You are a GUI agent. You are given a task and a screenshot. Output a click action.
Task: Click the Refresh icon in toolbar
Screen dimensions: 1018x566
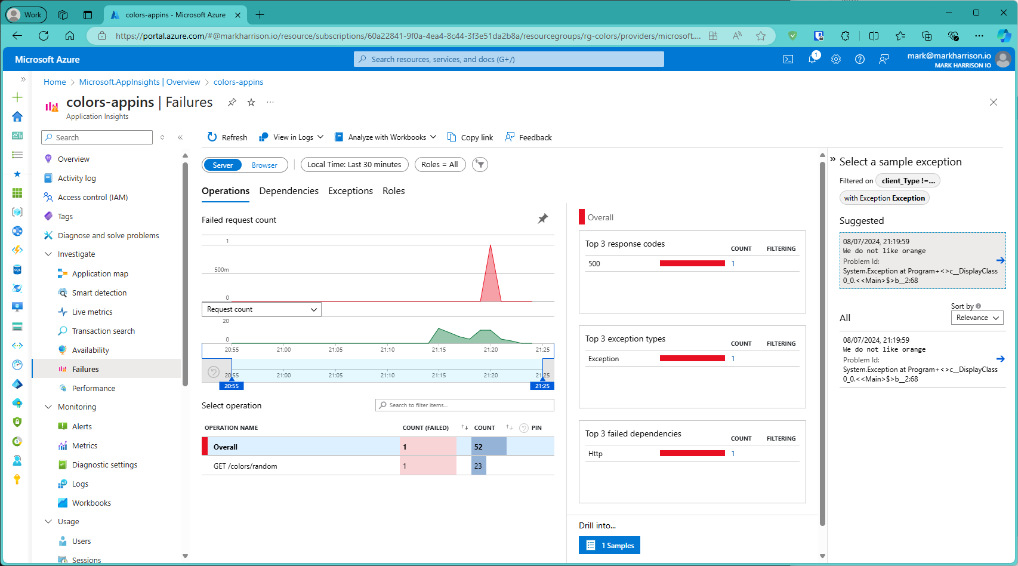pyautogui.click(x=212, y=137)
